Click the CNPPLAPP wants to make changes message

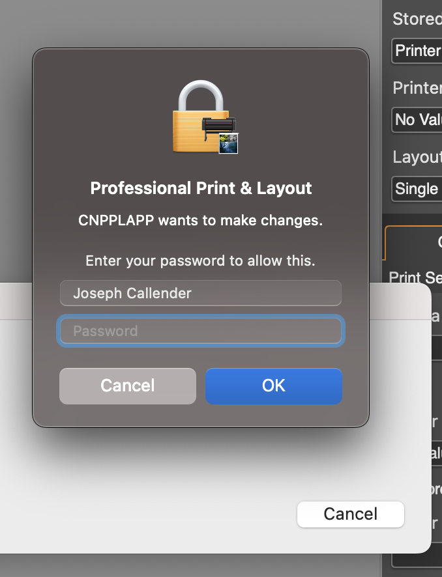click(200, 221)
